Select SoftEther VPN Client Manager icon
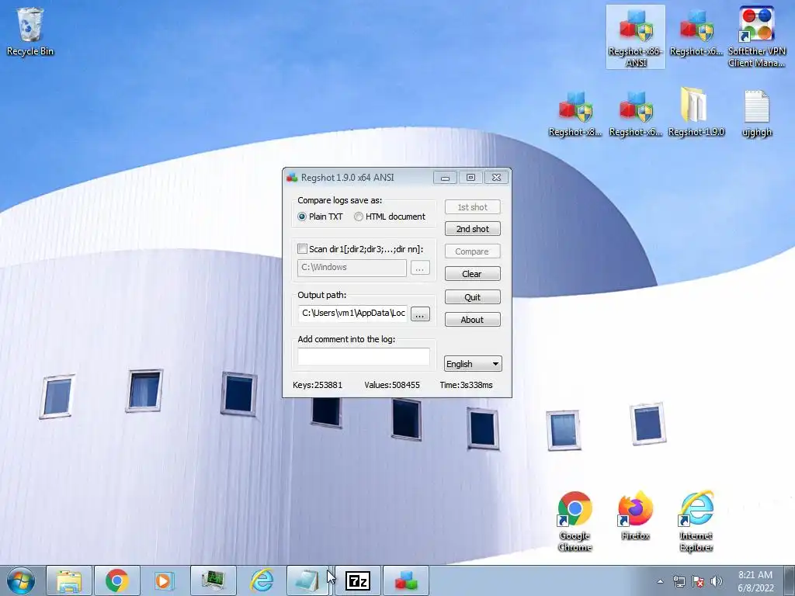The width and height of the screenshot is (795, 596). (x=756, y=37)
